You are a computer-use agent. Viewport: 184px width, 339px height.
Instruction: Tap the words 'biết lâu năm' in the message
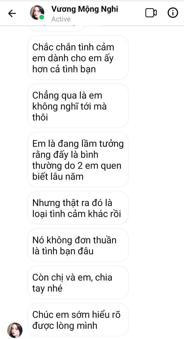[x=58, y=177]
